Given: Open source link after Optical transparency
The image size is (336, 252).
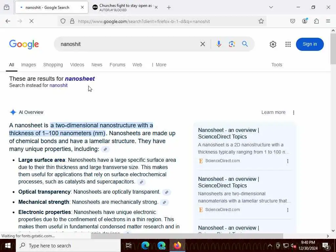Looking at the screenshot, I should [167, 192].
